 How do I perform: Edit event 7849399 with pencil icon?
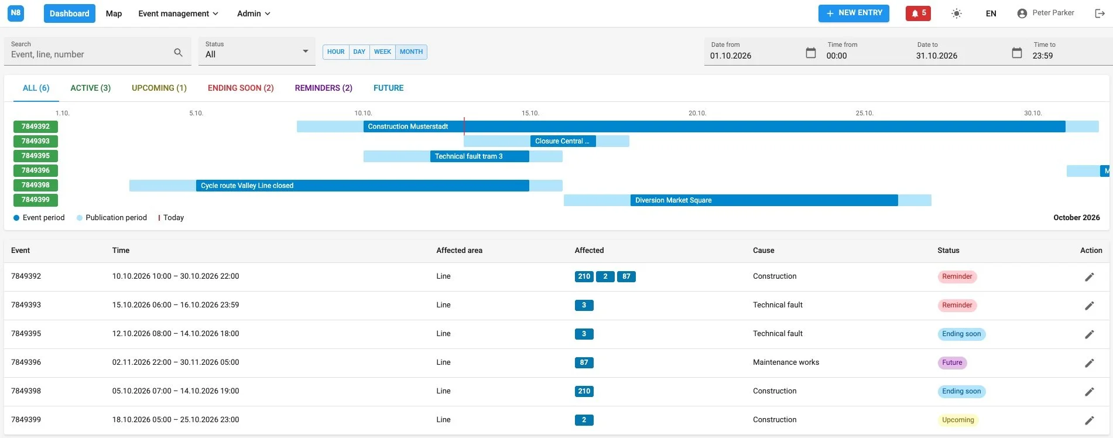[x=1089, y=420]
